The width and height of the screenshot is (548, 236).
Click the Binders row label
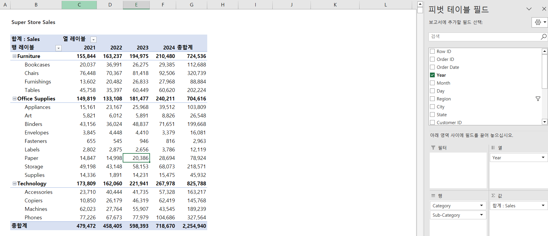point(33,124)
